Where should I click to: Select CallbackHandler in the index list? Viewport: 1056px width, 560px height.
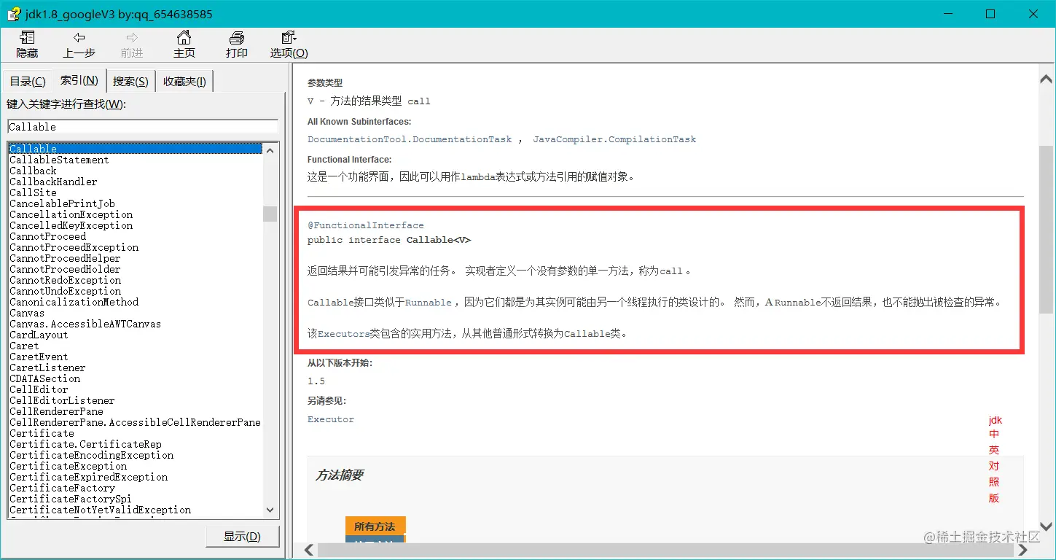(x=53, y=182)
